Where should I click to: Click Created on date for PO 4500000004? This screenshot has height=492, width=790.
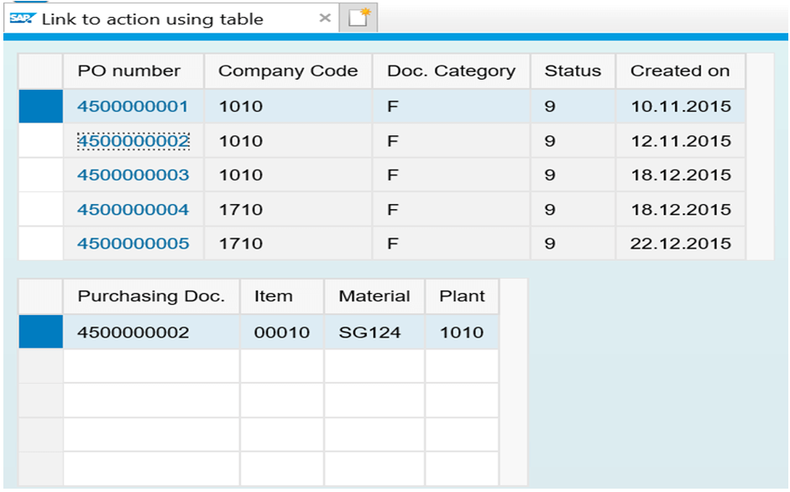(681, 209)
